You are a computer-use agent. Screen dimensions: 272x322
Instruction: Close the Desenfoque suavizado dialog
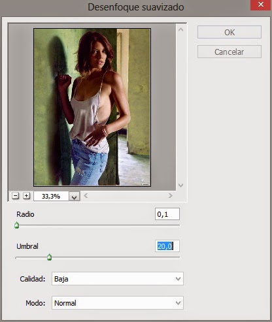tap(261, 5)
